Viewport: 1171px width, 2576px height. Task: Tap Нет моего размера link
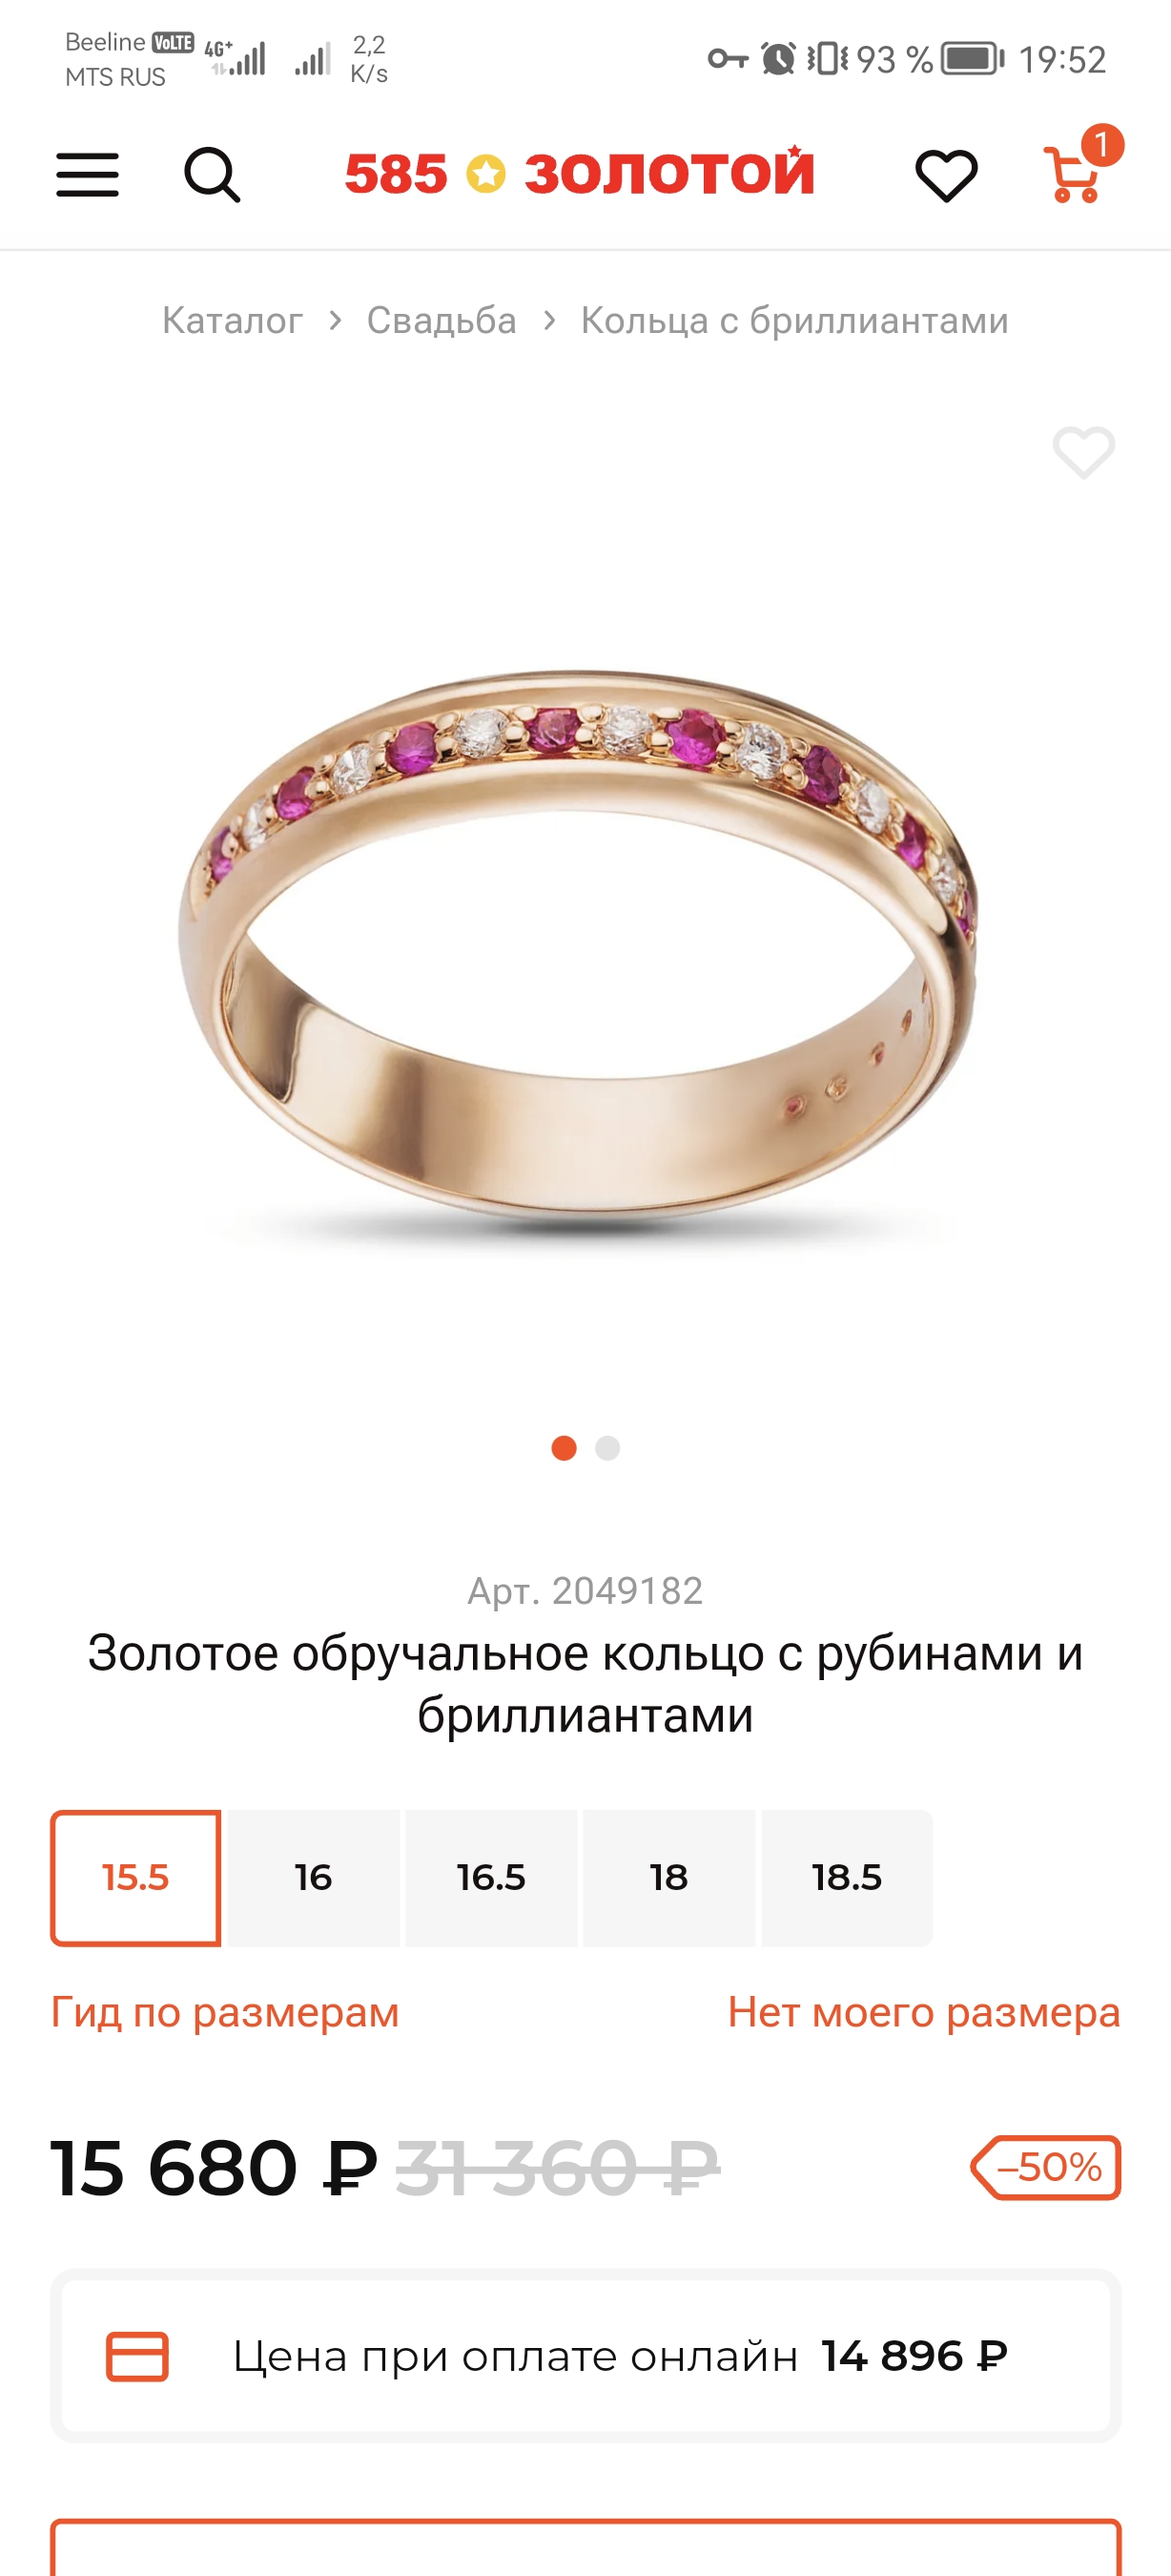pyautogui.click(x=924, y=2011)
